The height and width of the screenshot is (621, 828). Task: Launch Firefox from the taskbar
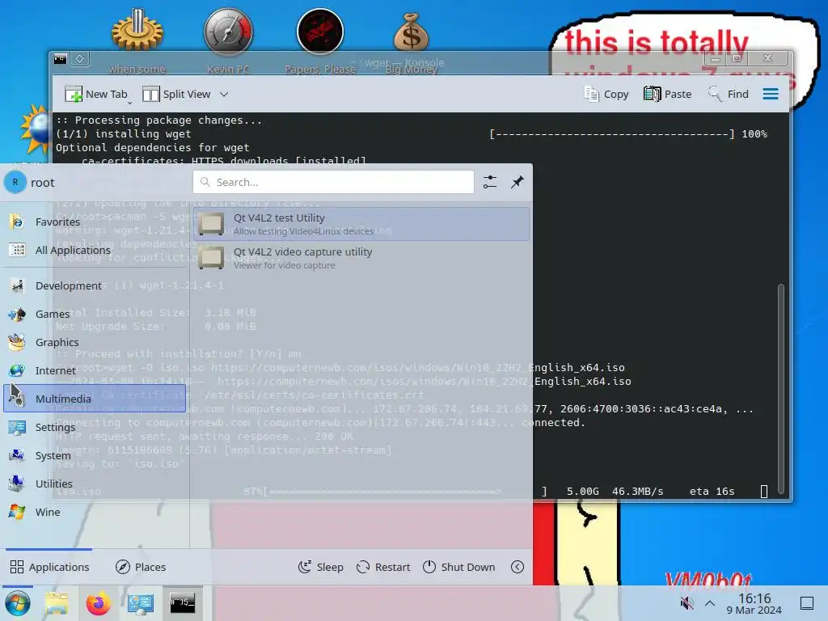click(98, 603)
